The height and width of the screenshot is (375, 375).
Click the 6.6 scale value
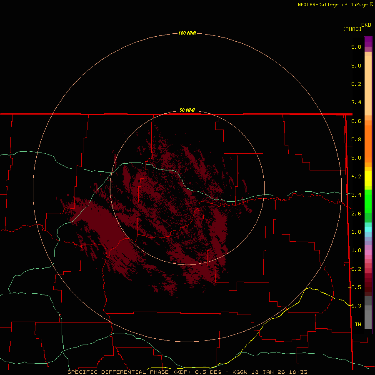[356, 121]
